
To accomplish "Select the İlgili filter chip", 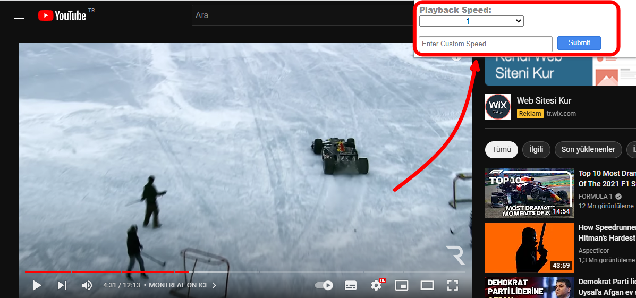I will coord(536,149).
